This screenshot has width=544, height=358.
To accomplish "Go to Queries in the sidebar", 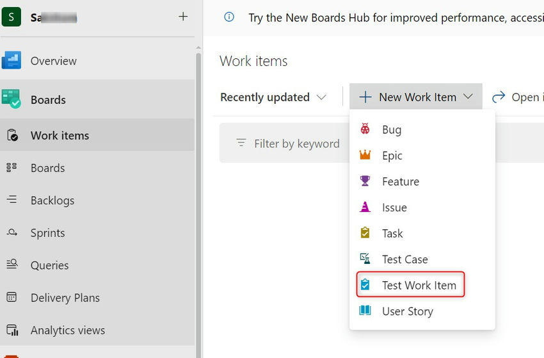I will tap(49, 265).
